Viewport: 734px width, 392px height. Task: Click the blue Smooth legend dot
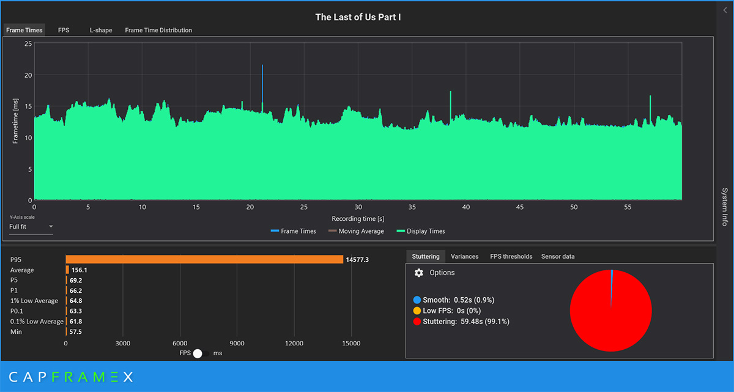click(x=417, y=300)
